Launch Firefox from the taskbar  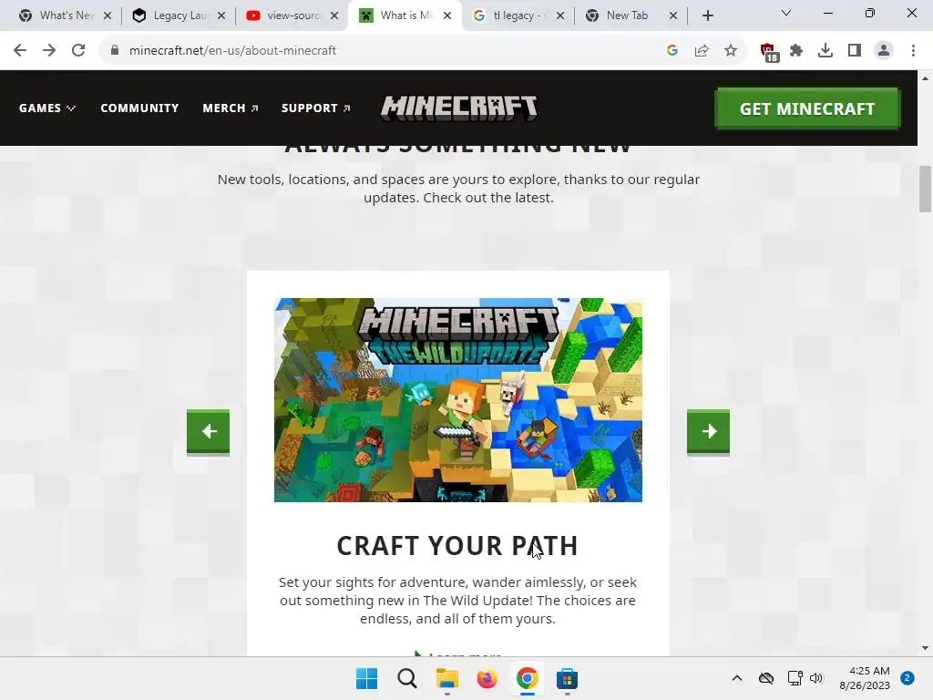[487, 678]
